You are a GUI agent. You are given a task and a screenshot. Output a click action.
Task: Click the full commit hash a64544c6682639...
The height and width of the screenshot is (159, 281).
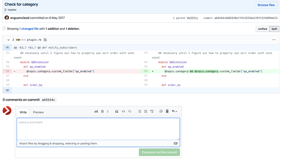pos(246,18)
